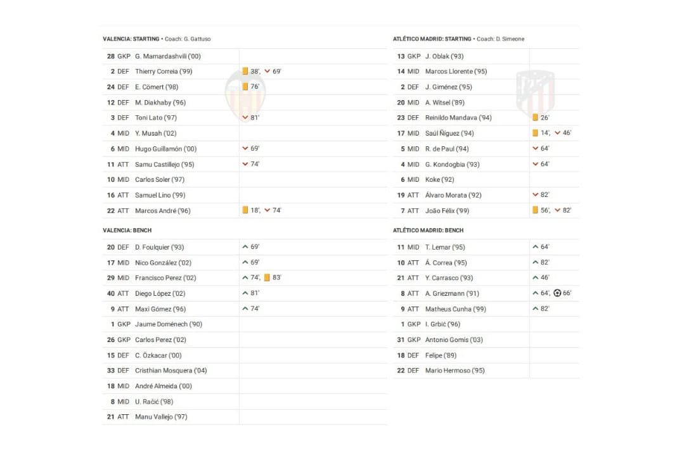Click the Atlético Madrid: Starting header
The height and width of the screenshot is (451, 677).
point(432,39)
